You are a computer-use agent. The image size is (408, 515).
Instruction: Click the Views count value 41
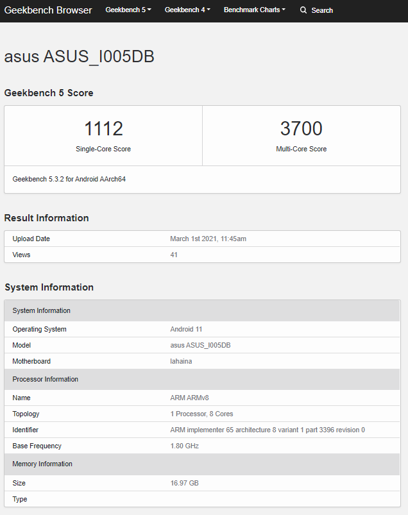click(x=174, y=255)
